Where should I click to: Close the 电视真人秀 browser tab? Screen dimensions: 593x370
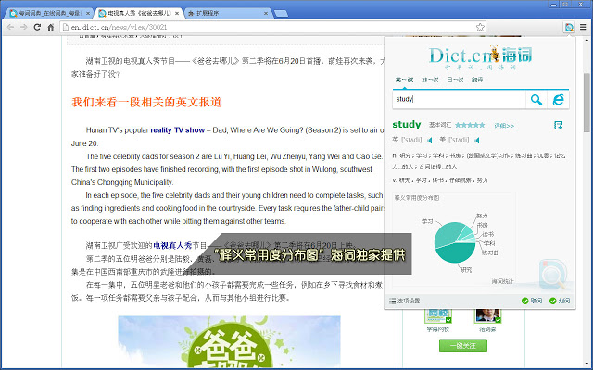pyautogui.click(x=177, y=13)
